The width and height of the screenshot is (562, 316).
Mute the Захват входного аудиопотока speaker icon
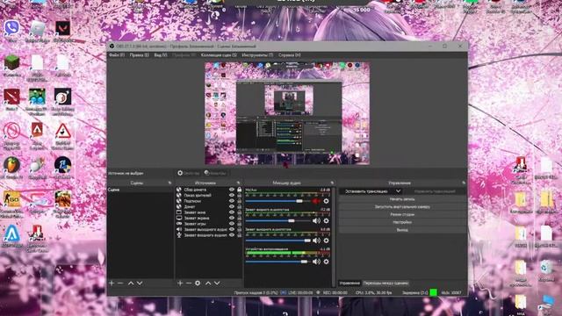point(316,220)
